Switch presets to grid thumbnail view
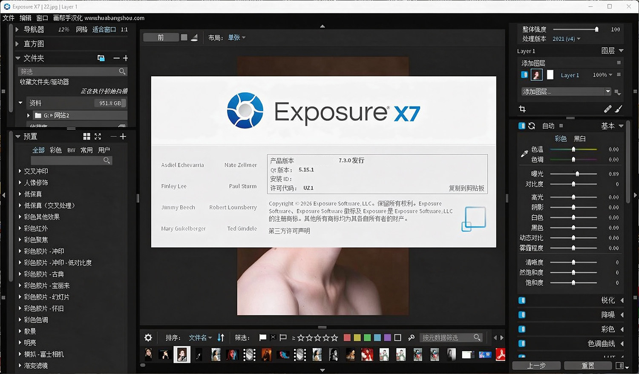 86,136
